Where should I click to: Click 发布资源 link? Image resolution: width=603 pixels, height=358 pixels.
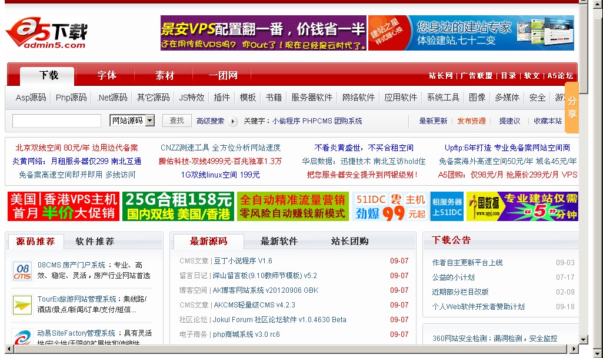coord(471,121)
